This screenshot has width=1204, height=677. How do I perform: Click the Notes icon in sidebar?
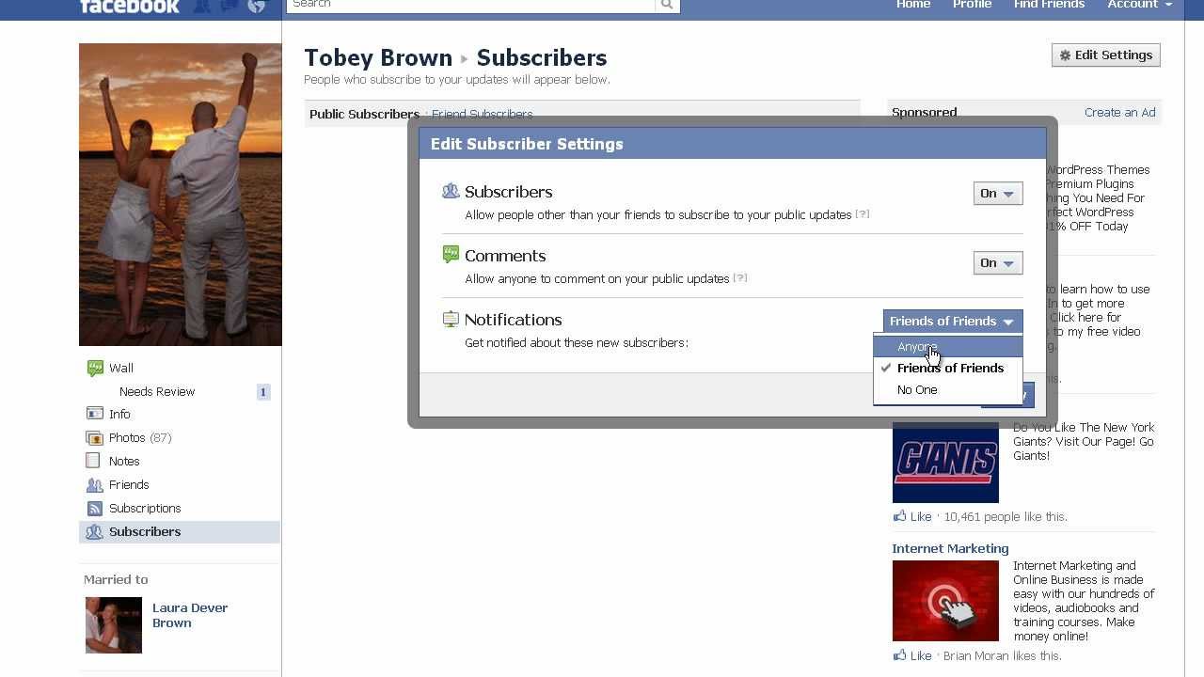(x=93, y=461)
